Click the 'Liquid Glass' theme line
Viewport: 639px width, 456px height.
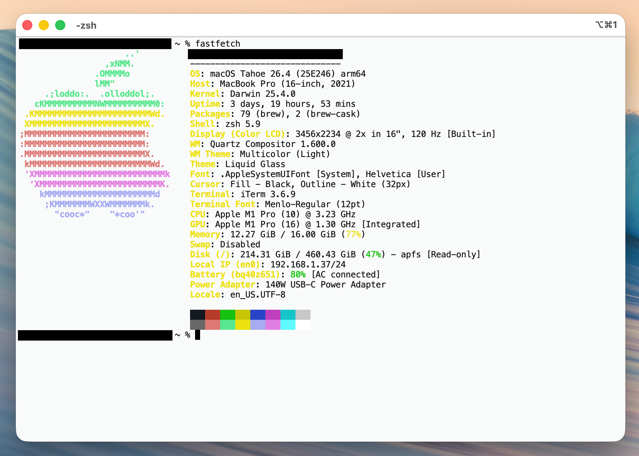238,164
